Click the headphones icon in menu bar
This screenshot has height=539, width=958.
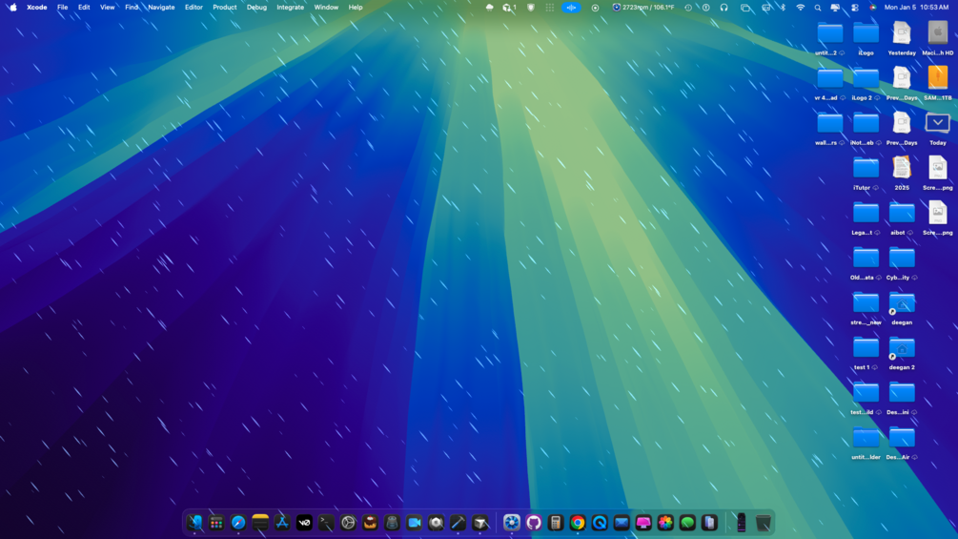pos(724,8)
